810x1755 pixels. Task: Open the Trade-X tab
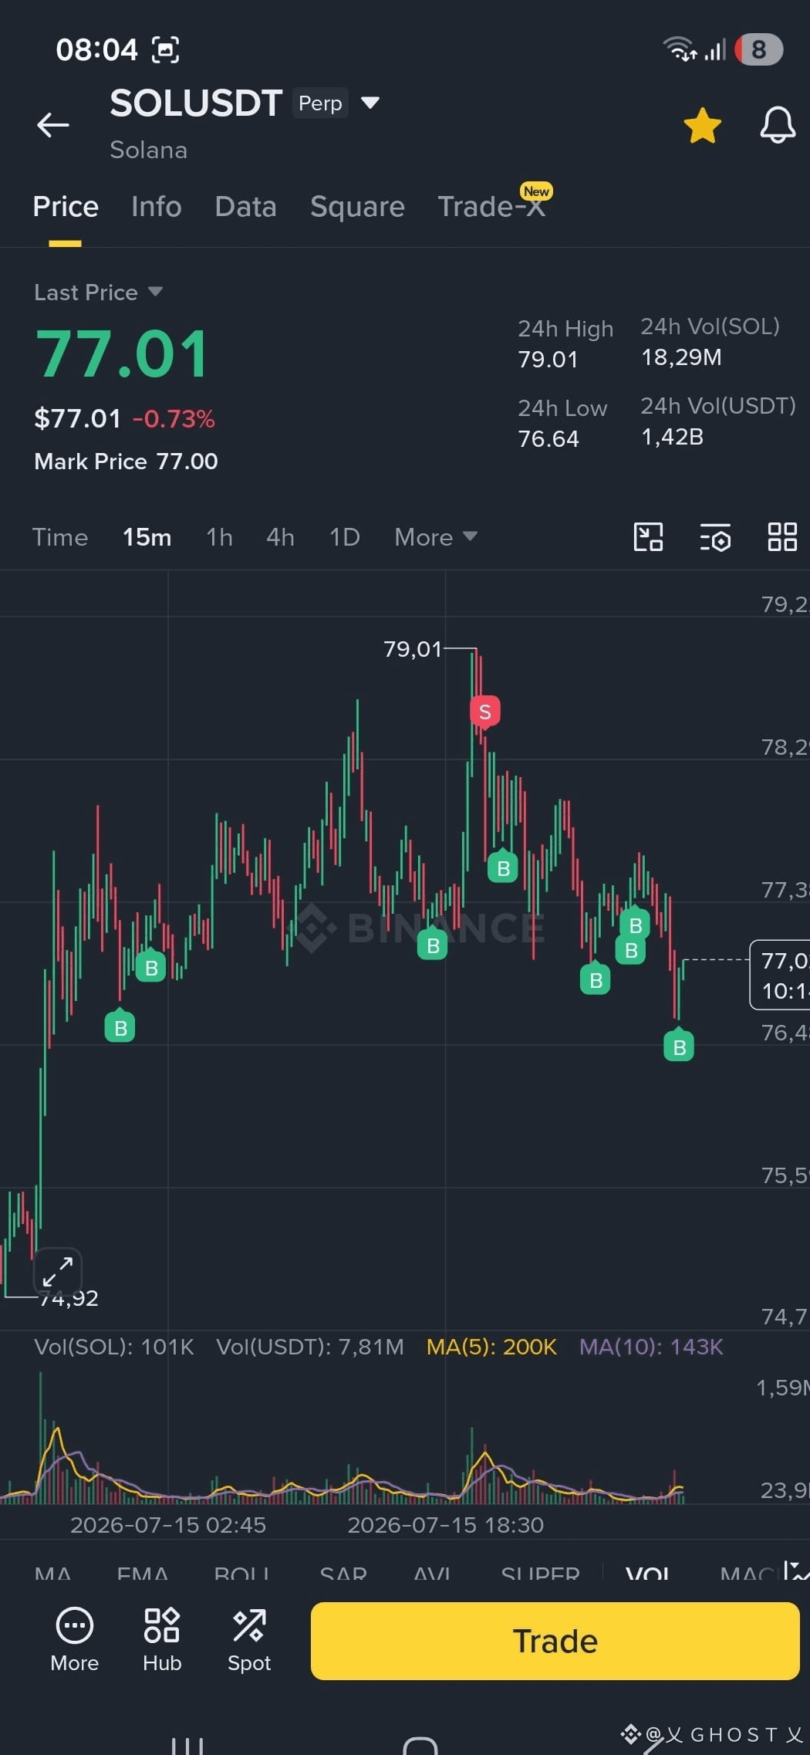tap(492, 207)
